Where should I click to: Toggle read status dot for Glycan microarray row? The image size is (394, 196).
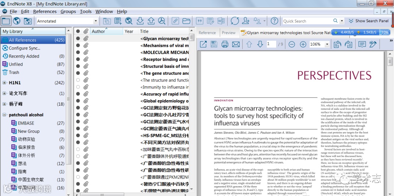pyautogui.click(x=78, y=39)
